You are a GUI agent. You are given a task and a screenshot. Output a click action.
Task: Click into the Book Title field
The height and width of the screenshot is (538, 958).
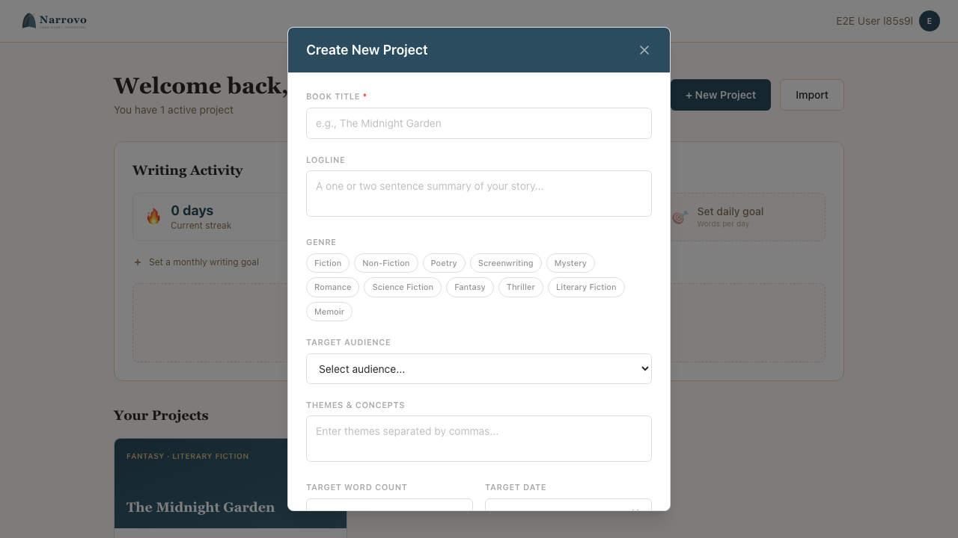[x=478, y=123]
